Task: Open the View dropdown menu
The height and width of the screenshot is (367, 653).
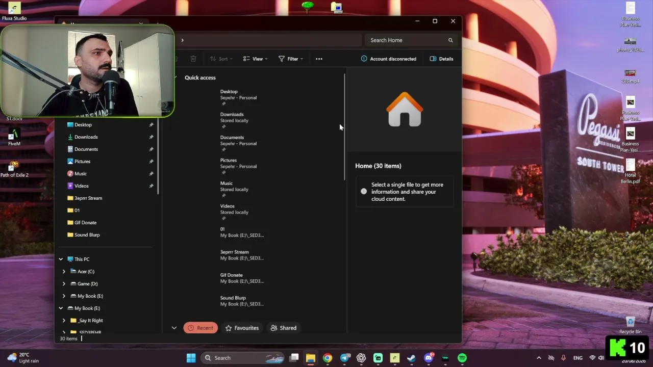Action: [x=255, y=59]
